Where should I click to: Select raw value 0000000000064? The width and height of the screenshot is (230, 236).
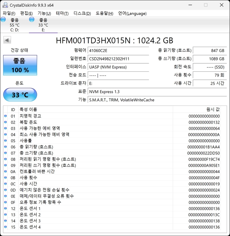coord(204,128)
